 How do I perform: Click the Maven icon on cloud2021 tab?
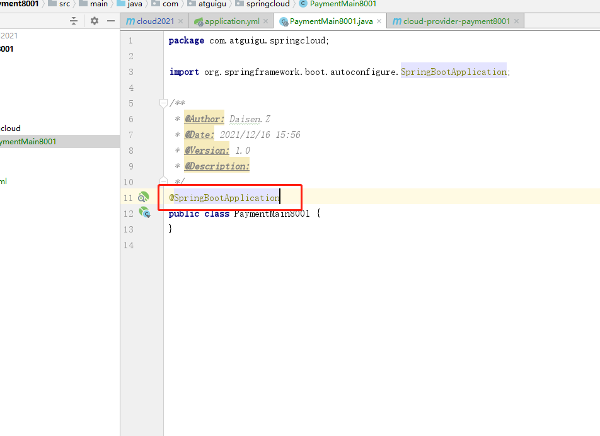coord(130,21)
